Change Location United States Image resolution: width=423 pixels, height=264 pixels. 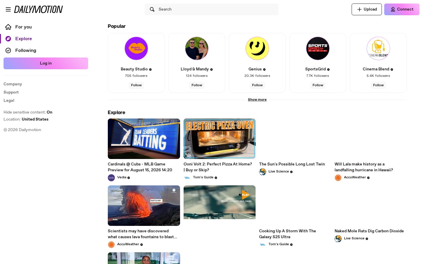(26, 119)
